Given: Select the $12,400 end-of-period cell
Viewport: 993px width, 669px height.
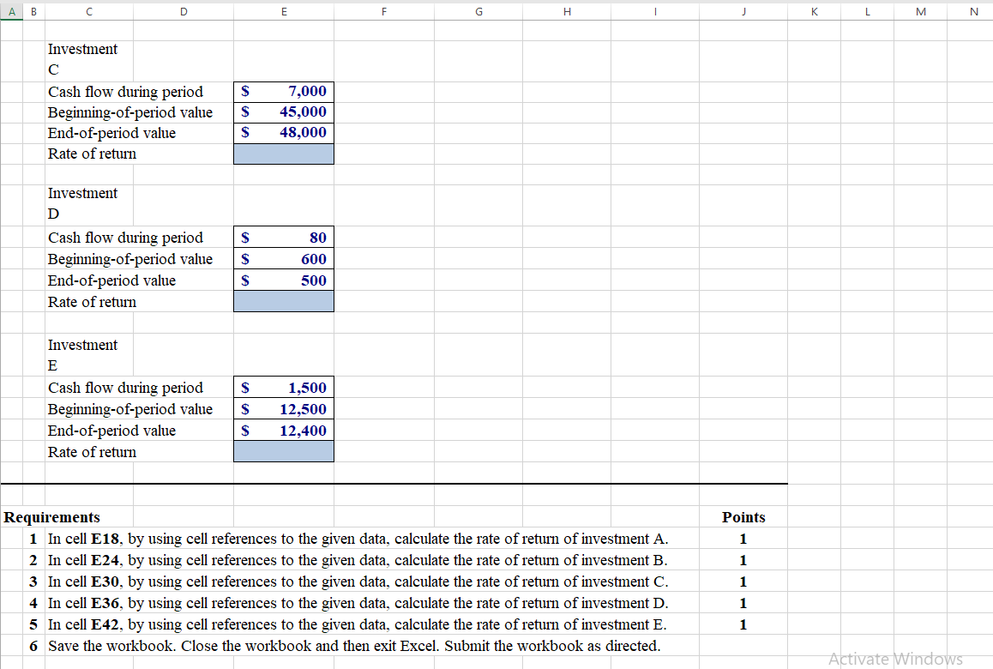Looking at the screenshot, I should coord(283,430).
